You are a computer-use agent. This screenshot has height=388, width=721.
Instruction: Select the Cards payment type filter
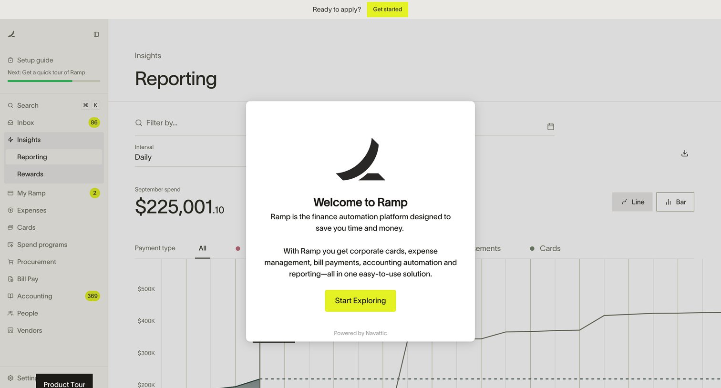(545, 248)
